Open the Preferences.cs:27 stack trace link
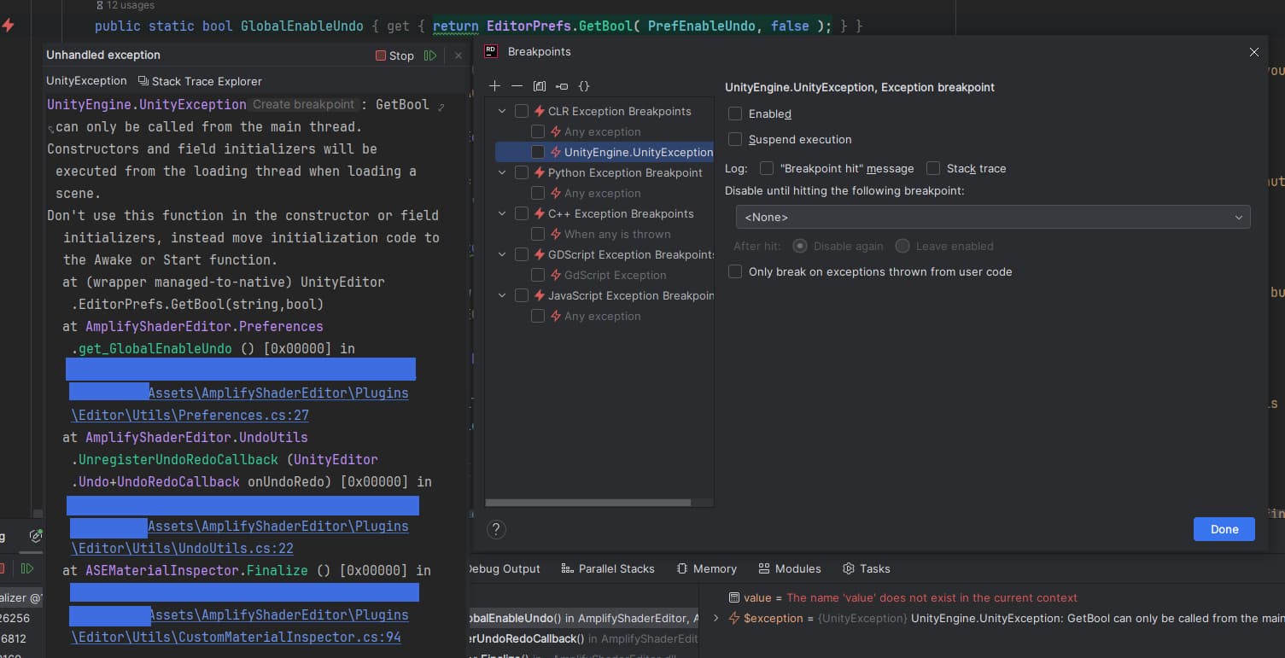This screenshot has width=1285, height=658. (x=190, y=416)
